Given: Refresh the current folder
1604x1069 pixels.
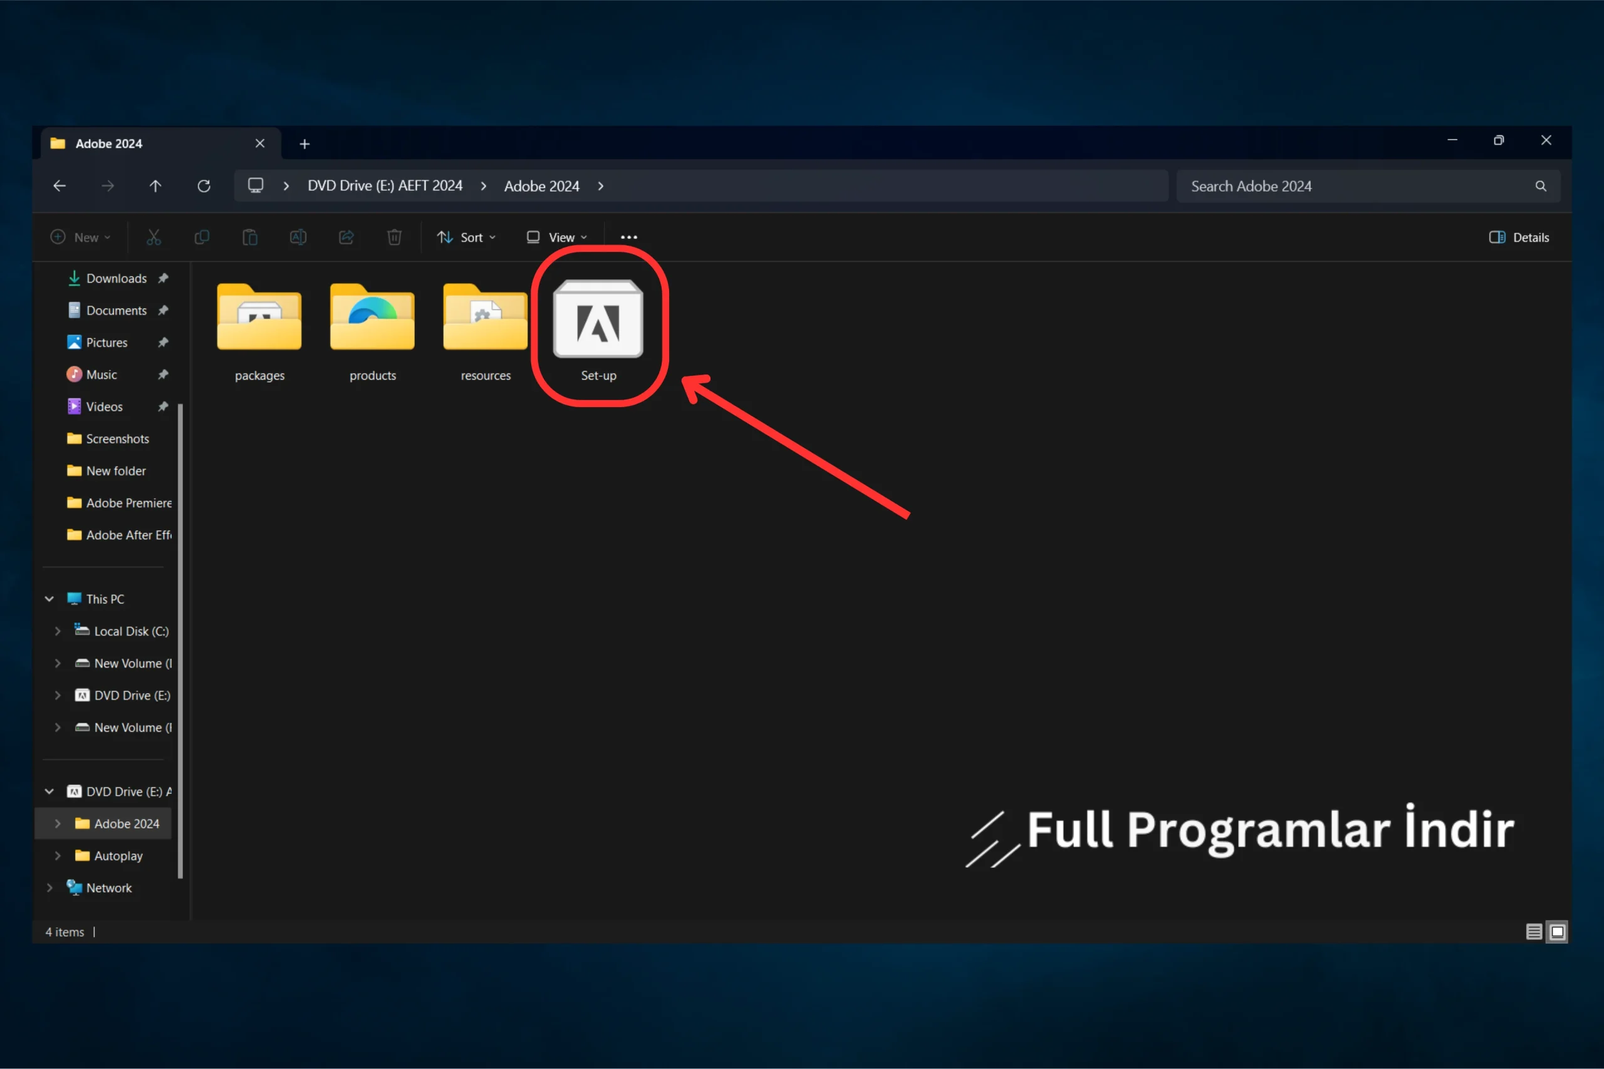Looking at the screenshot, I should point(204,185).
